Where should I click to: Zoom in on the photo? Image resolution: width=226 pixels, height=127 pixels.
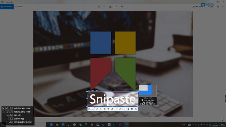[x=98, y=7]
